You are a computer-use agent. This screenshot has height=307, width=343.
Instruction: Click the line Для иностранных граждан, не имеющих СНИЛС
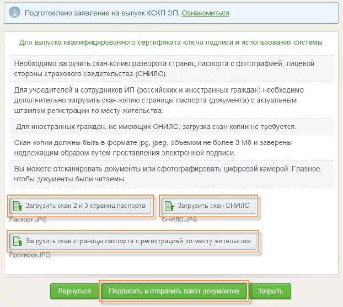156,127
